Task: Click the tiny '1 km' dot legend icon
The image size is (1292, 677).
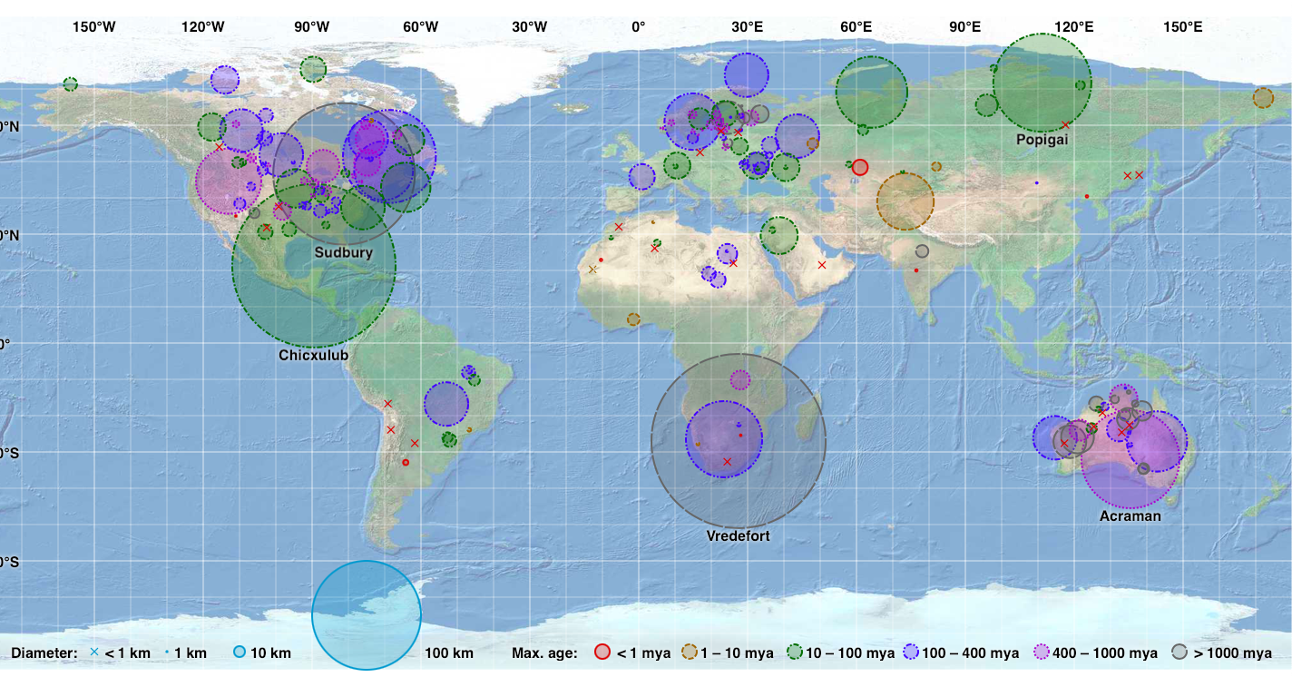Action: (167, 653)
